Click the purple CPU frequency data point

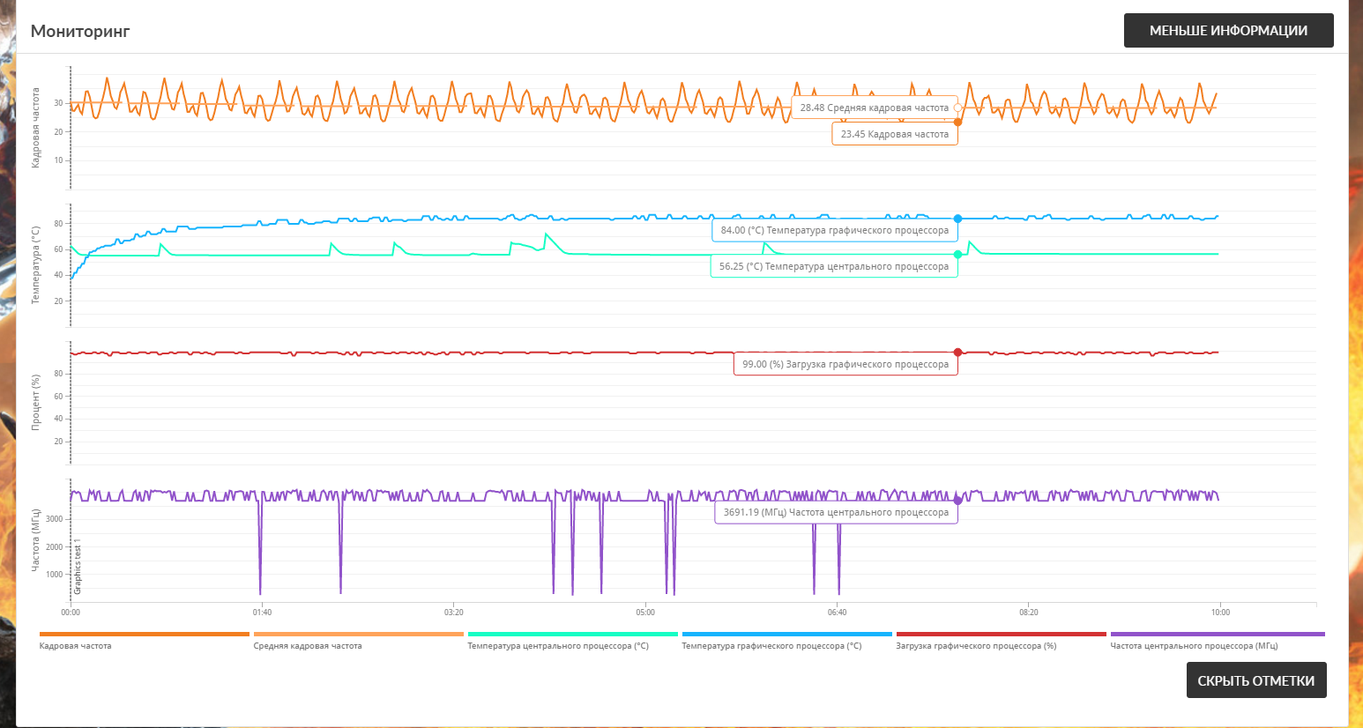pos(958,501)
